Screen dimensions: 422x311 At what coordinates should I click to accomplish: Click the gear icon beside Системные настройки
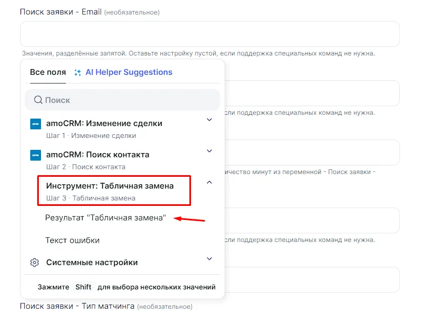(35, 262)
